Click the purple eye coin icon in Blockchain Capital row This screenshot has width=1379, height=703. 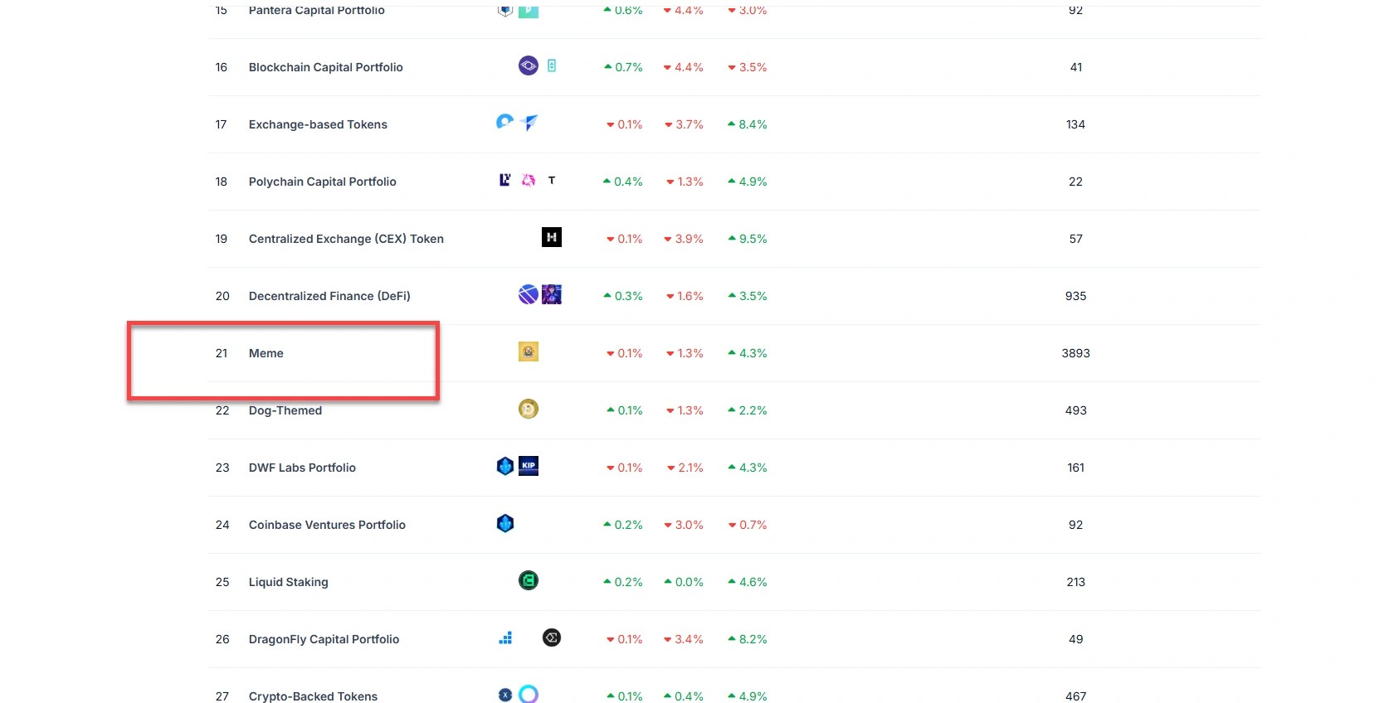coord(529,65)
